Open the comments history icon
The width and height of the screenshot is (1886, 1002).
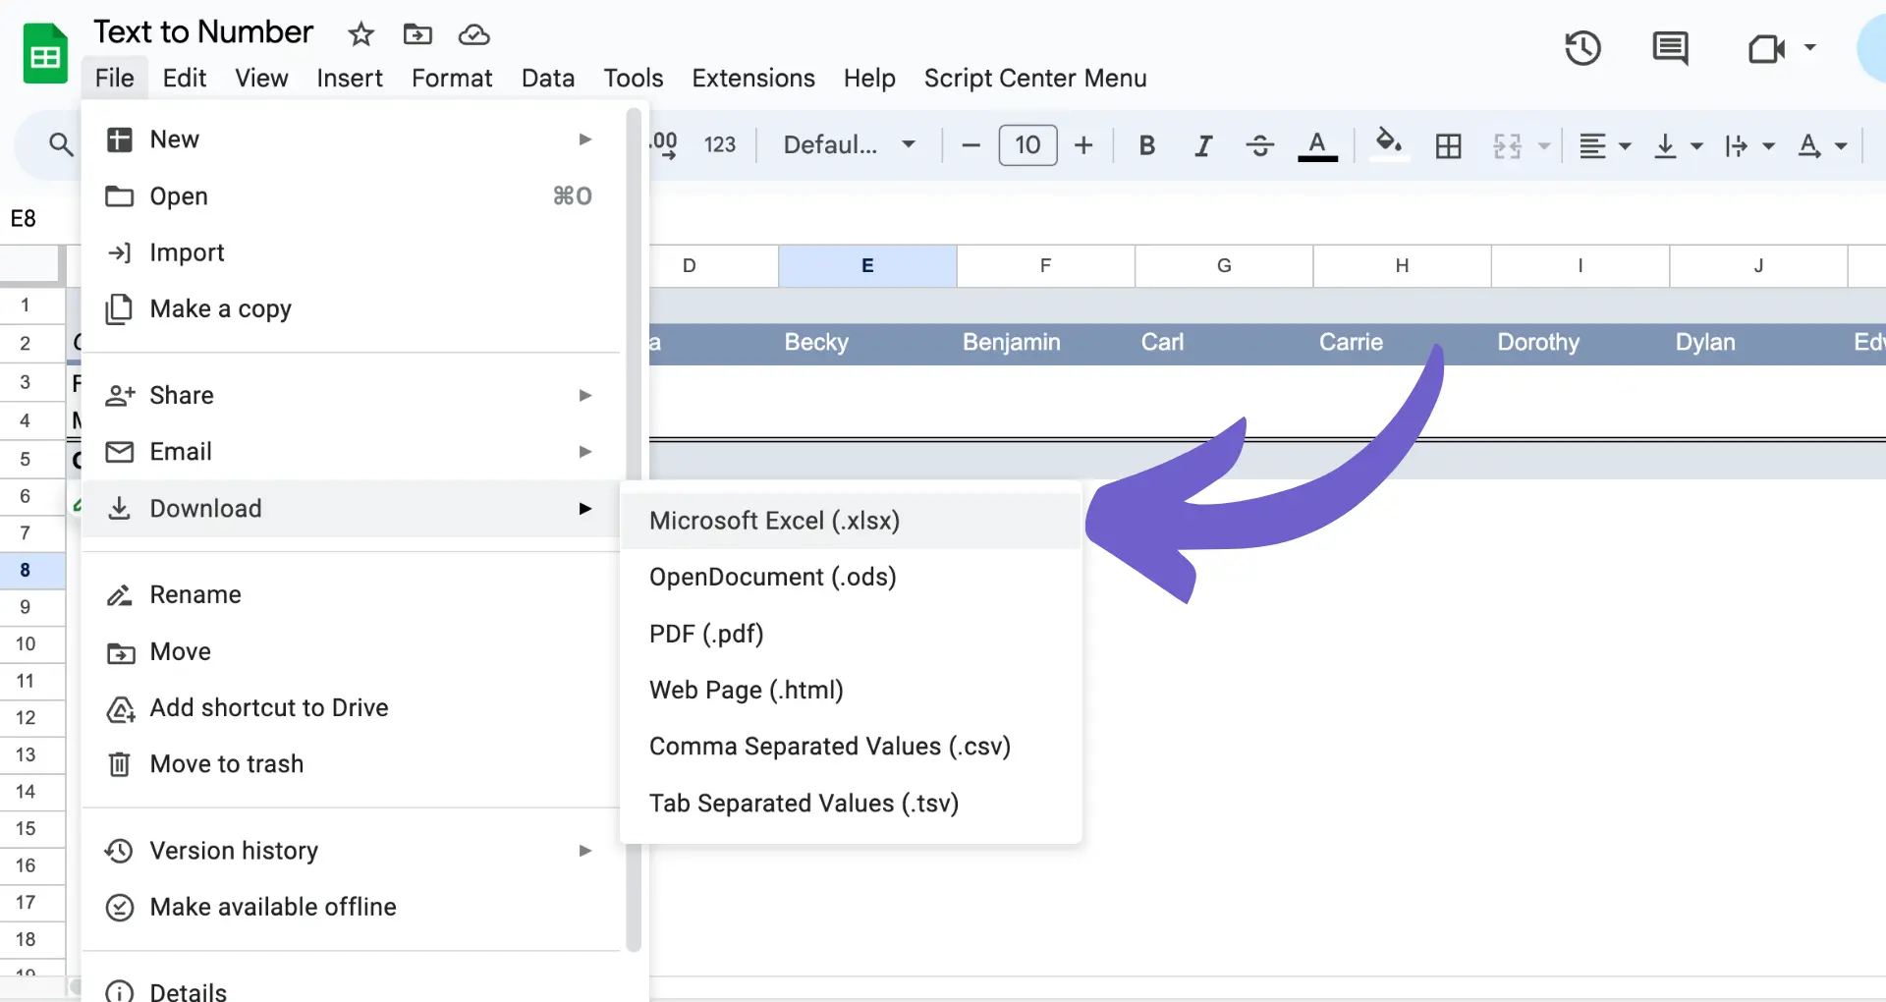click(1670, 48)
